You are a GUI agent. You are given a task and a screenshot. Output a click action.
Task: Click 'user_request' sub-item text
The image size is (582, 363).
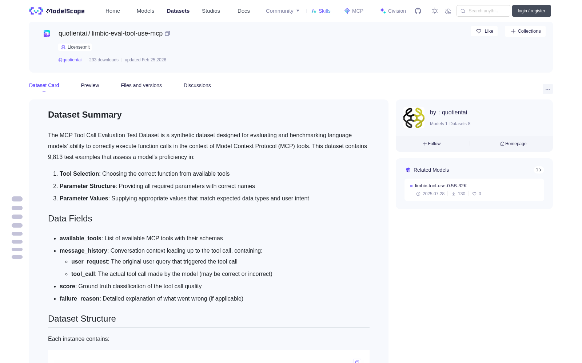click(x=89, y=262)
